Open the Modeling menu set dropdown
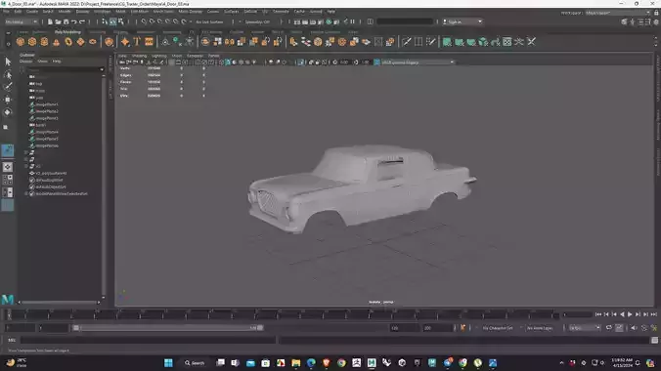661x371 pixels. point(22,21)
